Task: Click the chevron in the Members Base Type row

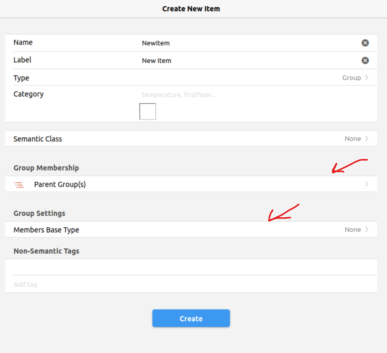Action: pos(367,230)
